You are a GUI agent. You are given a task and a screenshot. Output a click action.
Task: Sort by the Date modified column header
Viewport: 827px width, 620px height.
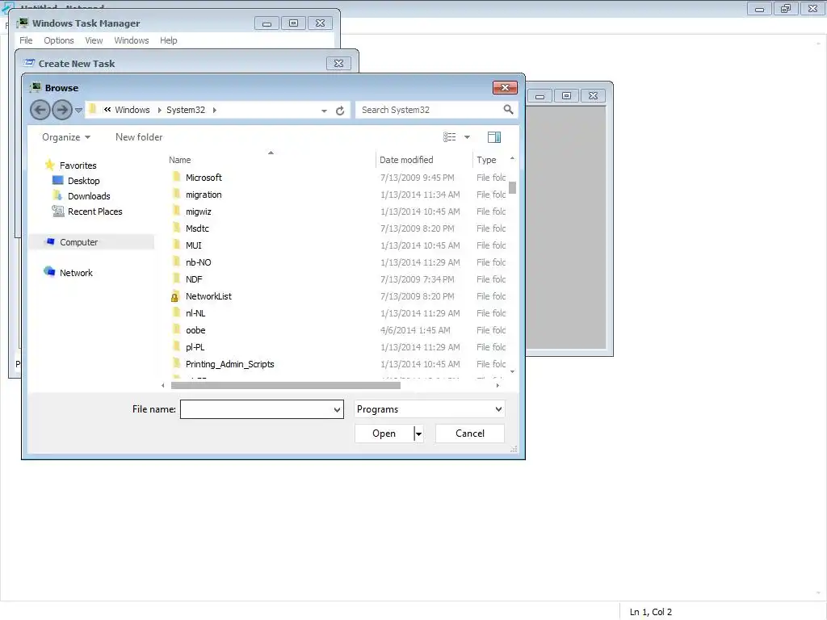(x=406, y=160)
